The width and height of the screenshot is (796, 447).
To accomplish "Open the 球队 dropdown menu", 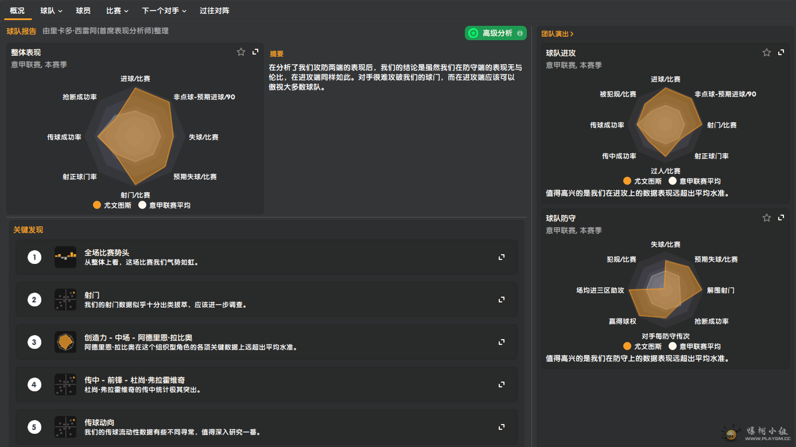I will (x=52, y=11).
